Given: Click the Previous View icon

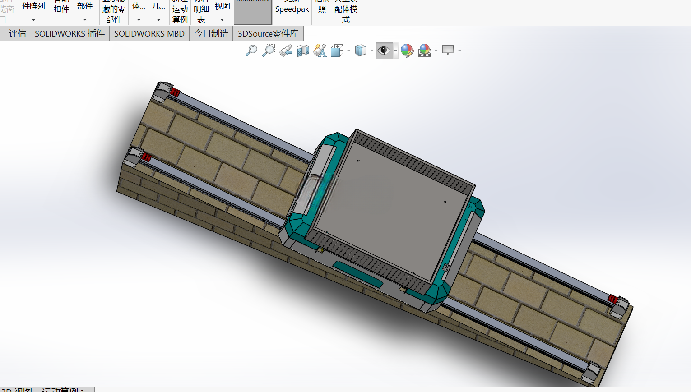Looking at the screenshot, I should tap(286, 51).
